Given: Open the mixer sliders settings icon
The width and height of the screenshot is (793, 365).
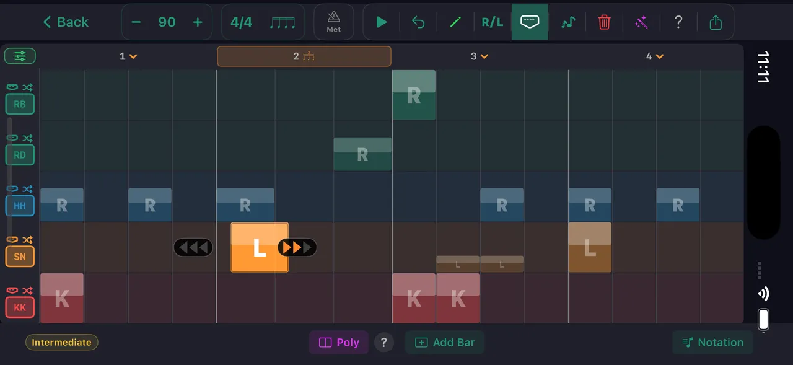Looking at the screenshot, I should 20,56.
